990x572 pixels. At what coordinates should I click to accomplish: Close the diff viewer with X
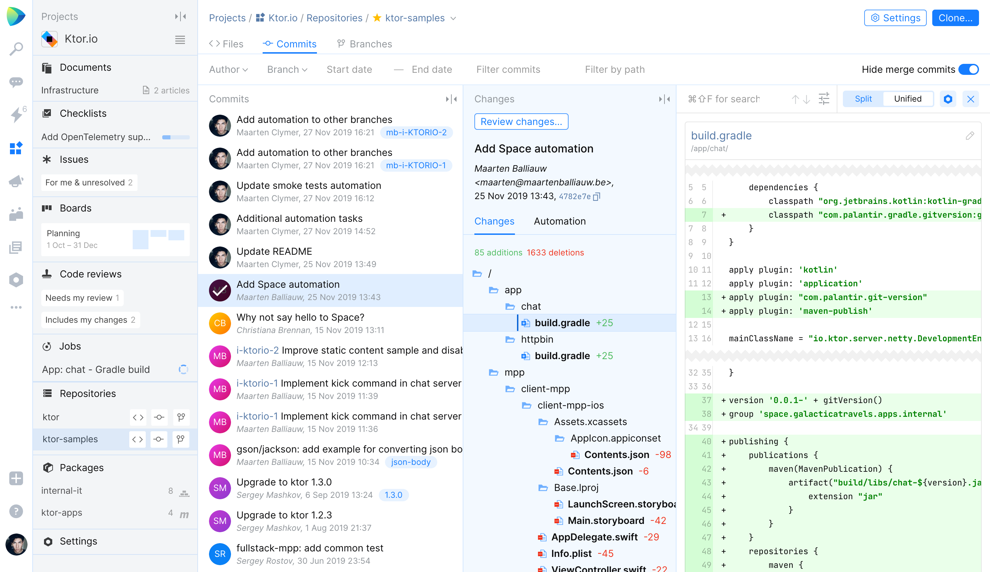click(x=970, y=99)
